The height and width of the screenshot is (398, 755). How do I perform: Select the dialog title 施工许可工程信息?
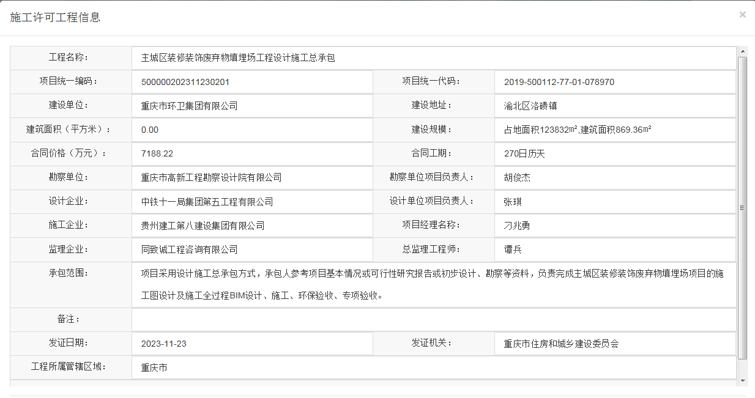(x=55, y=17)
